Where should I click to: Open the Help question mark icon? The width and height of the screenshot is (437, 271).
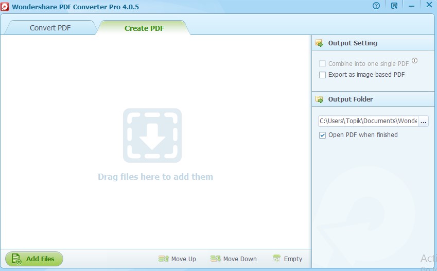click(376, 6)
